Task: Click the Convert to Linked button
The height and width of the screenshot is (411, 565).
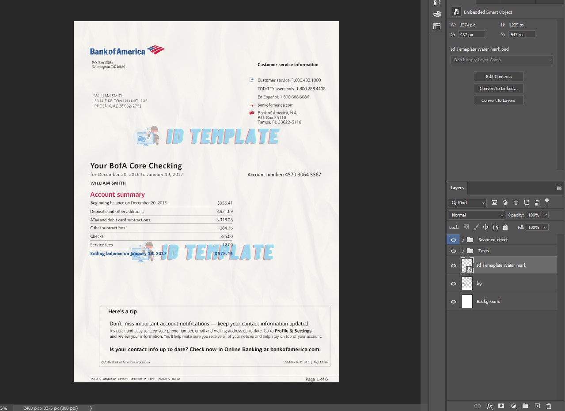Action: [x=499, y=88]
